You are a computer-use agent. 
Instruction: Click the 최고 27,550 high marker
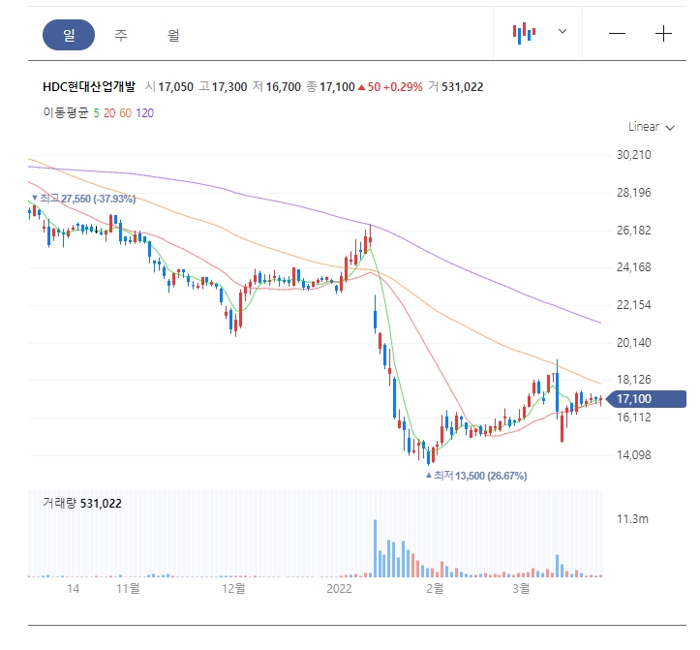pyautogui.click(x=83, y=199)
